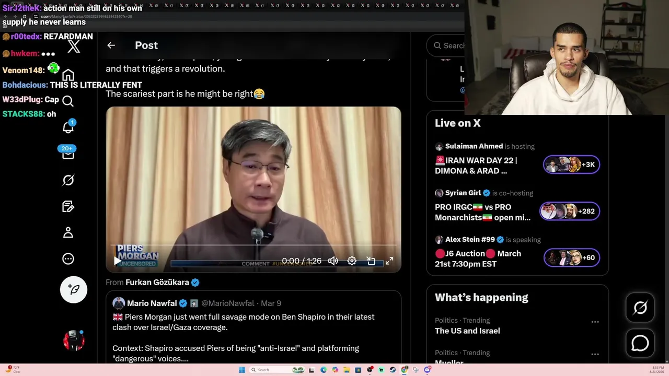Viewport: 669px width, 376px height.
Task: Open Discord from taskbar
Action: coord(428,370)
